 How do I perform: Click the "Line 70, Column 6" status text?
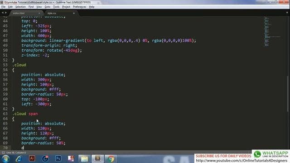tap(16, 153)
